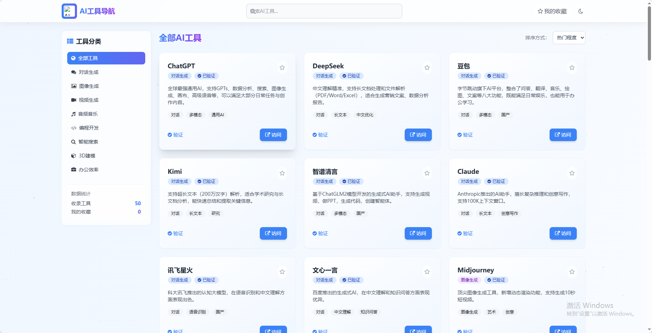The image size is (652, 333).
Task: Favorite ChatGPT by clicking its star
Action: tap(282, 68)
